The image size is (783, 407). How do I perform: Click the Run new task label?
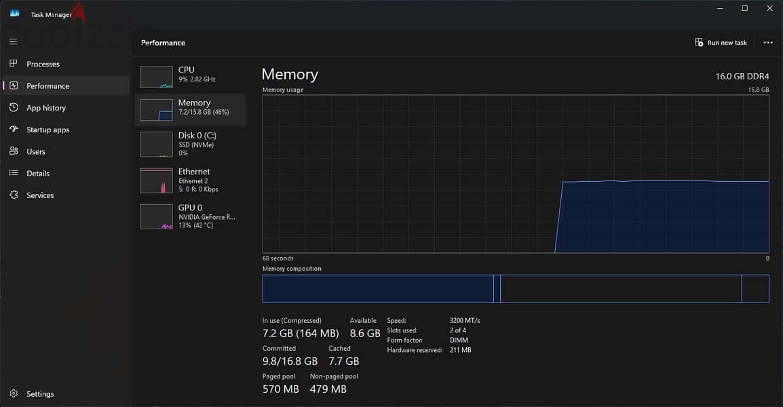727,43
